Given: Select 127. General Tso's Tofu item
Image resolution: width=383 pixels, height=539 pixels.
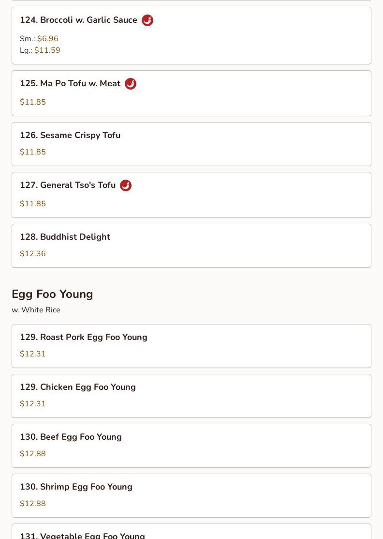Looking at the screenshot, I should point(68,185).
